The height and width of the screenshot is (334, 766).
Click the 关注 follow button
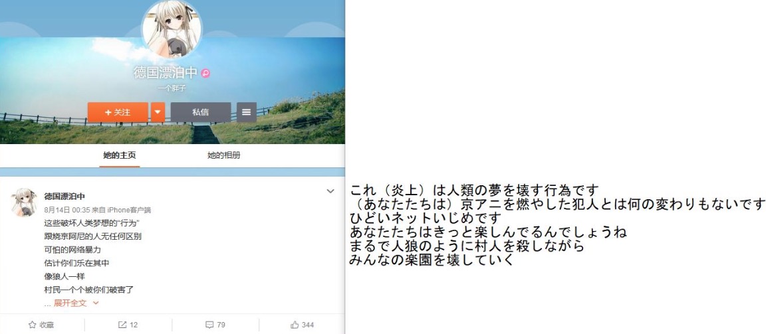118,112
